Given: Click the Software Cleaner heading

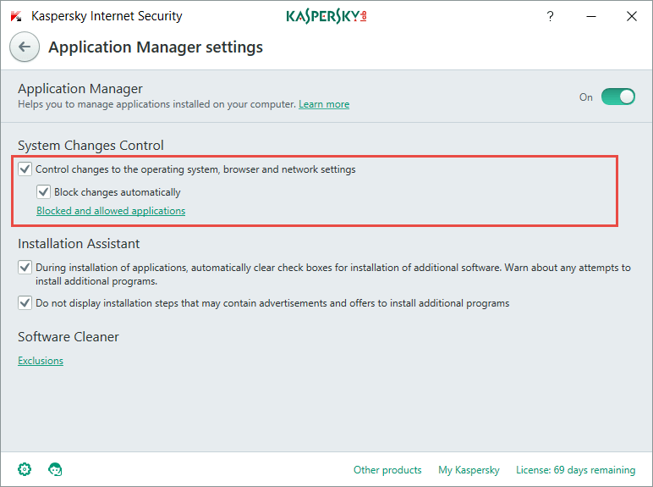Looking at the screenshot, I should coord(69,337).
